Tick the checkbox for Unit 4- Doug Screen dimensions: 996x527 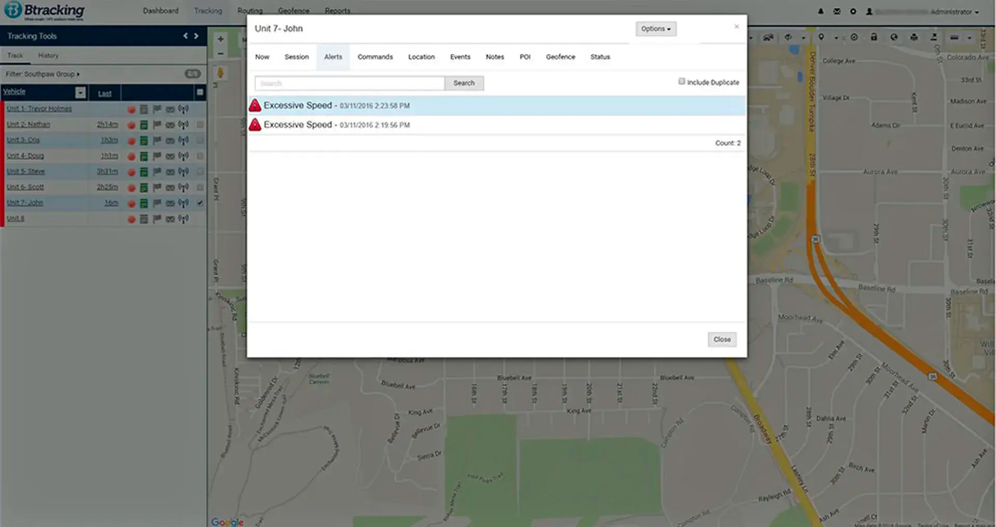[x=200, y=156]
